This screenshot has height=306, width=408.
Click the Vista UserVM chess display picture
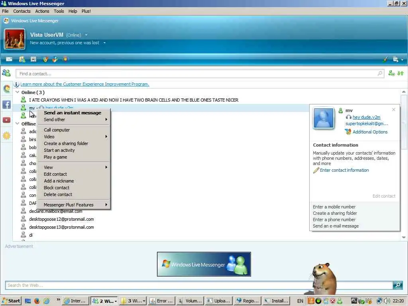click(15, 39)
